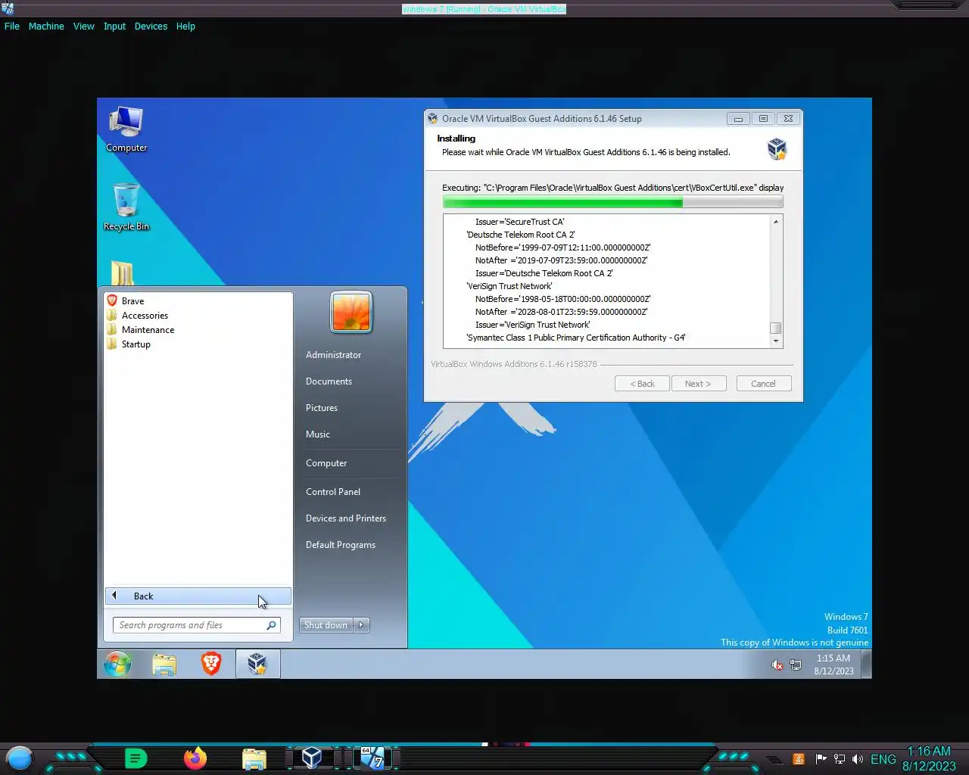The width and height of the screenshot is (969, 775).
Task: Open the Administrator personal folder
Action: pyautogui.click(x=333, y=355)
